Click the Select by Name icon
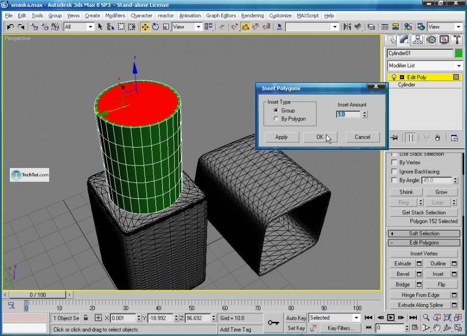Screen dimensions: 467x336 (110, 27)
